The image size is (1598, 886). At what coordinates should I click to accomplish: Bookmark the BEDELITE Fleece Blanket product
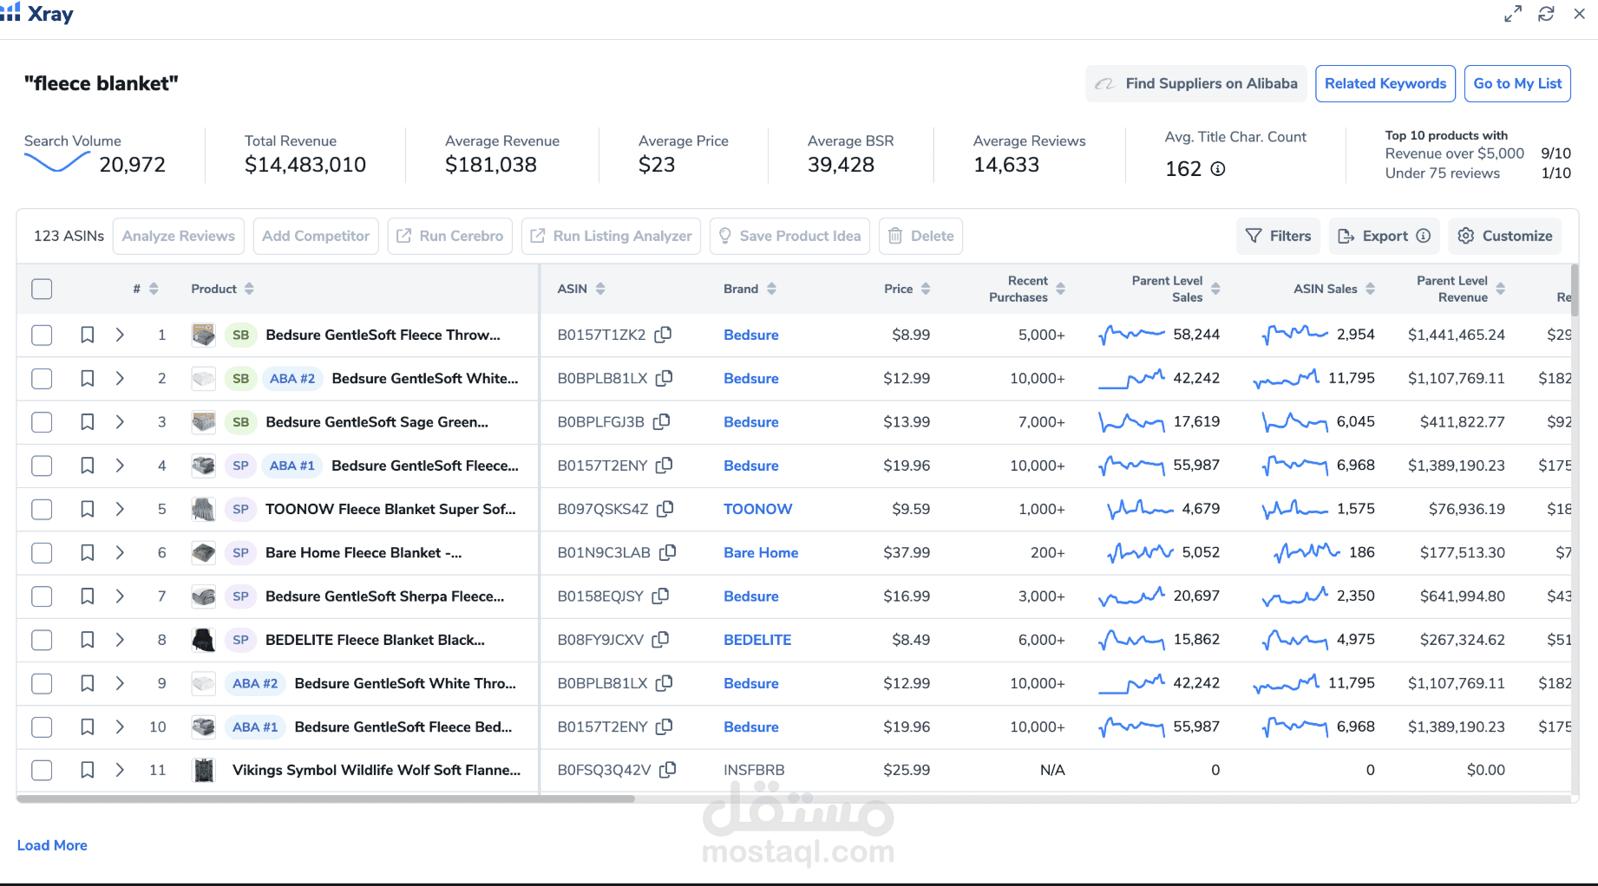(x=88, y=640)
